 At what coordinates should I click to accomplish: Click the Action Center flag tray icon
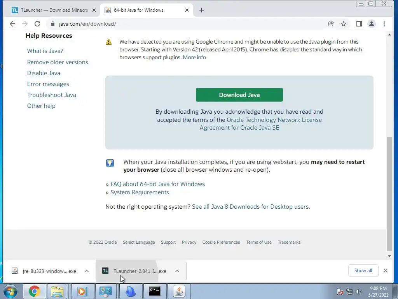point(340,292)
